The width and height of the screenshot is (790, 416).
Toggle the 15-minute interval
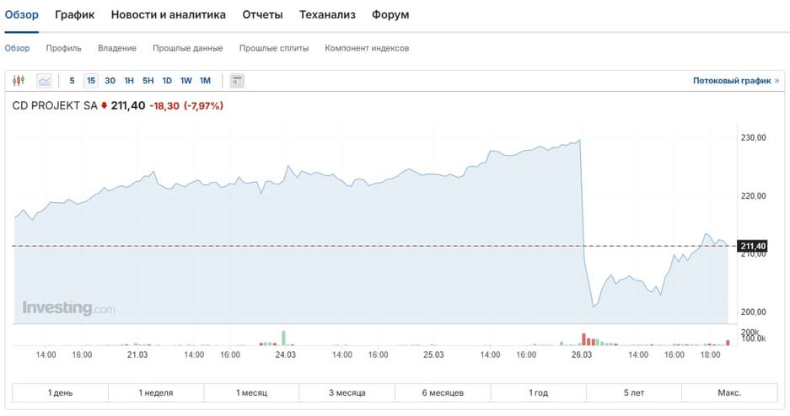(90, 81)
